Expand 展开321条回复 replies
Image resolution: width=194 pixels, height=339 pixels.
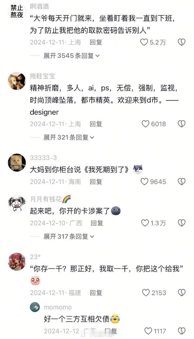tap(69, 137)
